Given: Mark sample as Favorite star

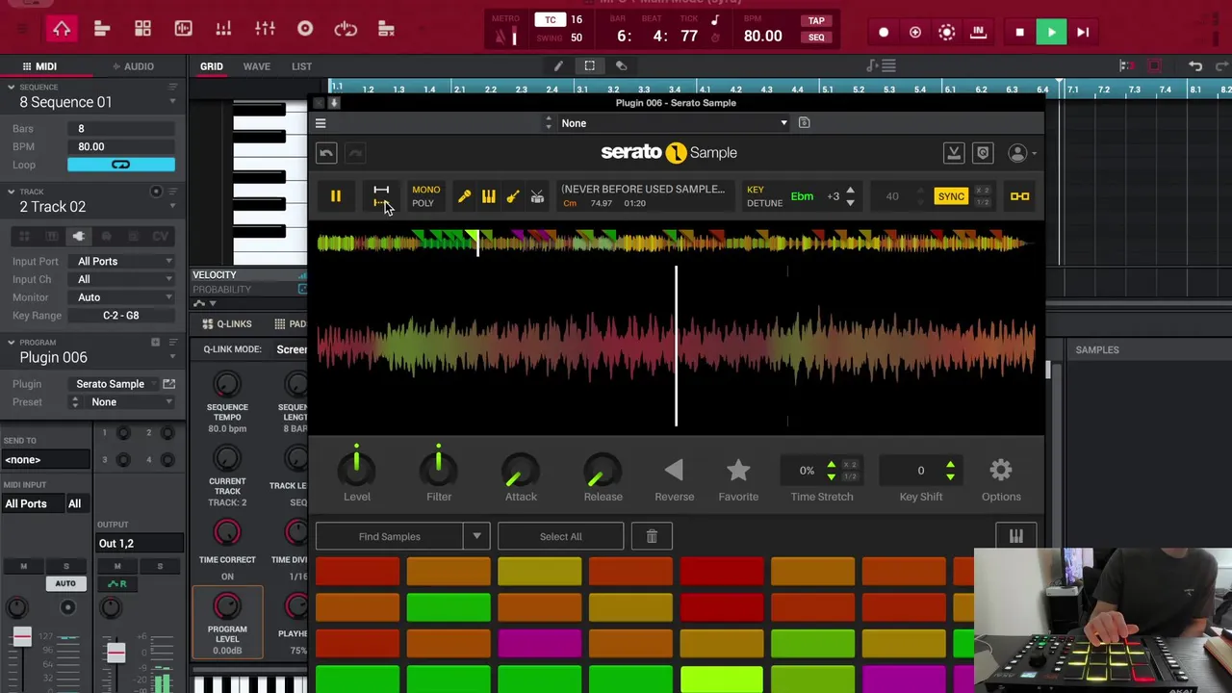Looking at the screenshot, I should 738,470.
